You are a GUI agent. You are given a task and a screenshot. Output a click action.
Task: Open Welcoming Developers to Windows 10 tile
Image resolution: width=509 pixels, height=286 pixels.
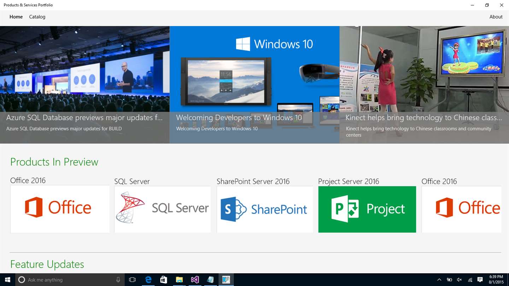255,85
